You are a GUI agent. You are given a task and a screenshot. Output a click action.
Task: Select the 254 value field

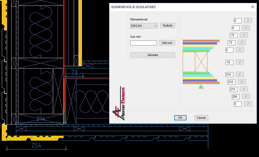point(235,97)
